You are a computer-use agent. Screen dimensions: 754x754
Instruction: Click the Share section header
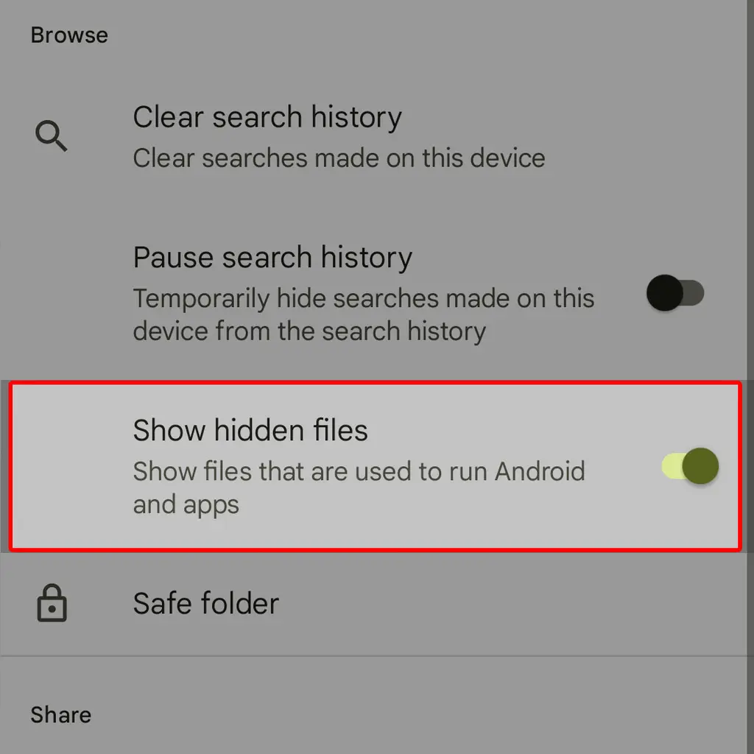tap(60, 715)
